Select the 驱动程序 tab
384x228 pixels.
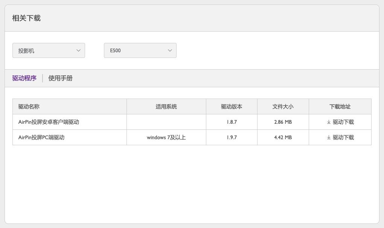pyautogui.click(x=24, y=78)
